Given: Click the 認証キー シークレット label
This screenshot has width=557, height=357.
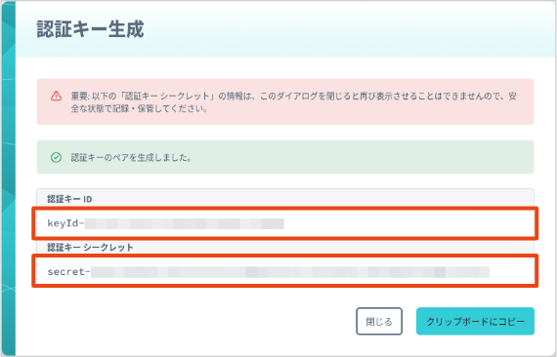Looking at the screenshot, I should pos(90,247).
